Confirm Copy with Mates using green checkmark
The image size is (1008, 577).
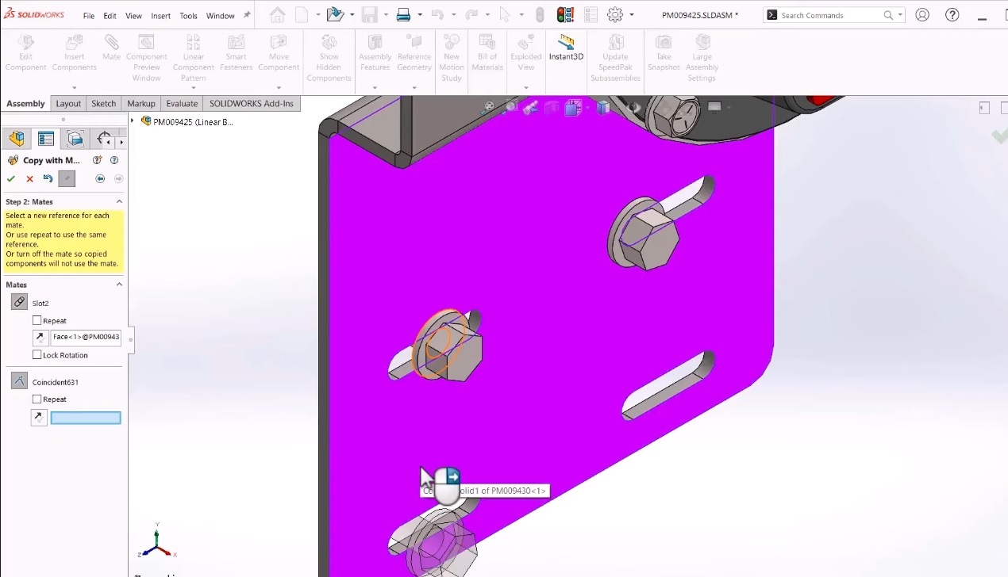pos(11,179)
